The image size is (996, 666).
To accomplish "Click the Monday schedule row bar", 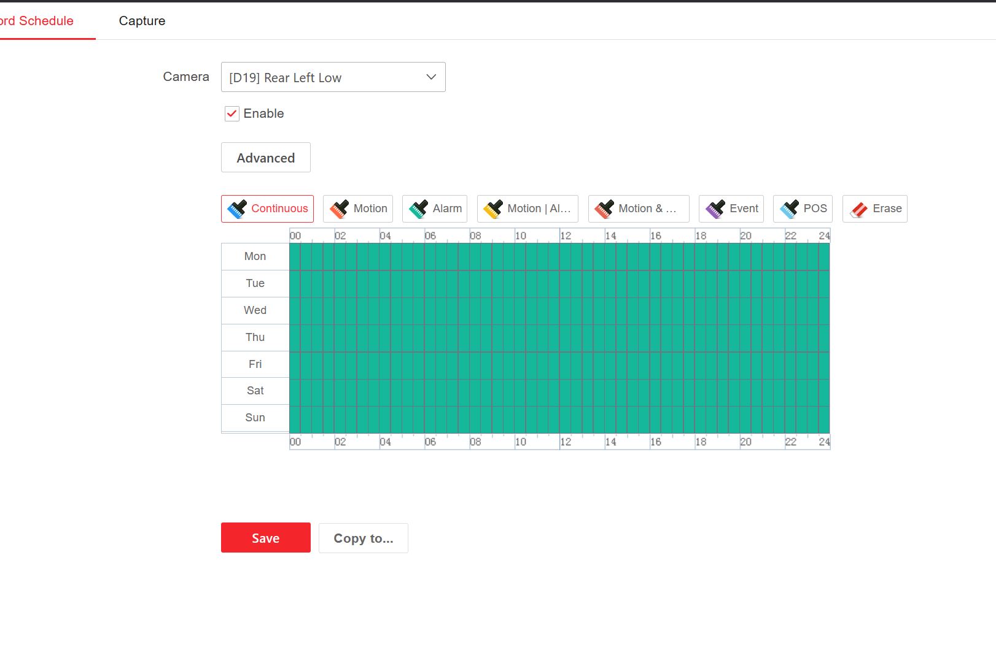I will pos(559,256).
